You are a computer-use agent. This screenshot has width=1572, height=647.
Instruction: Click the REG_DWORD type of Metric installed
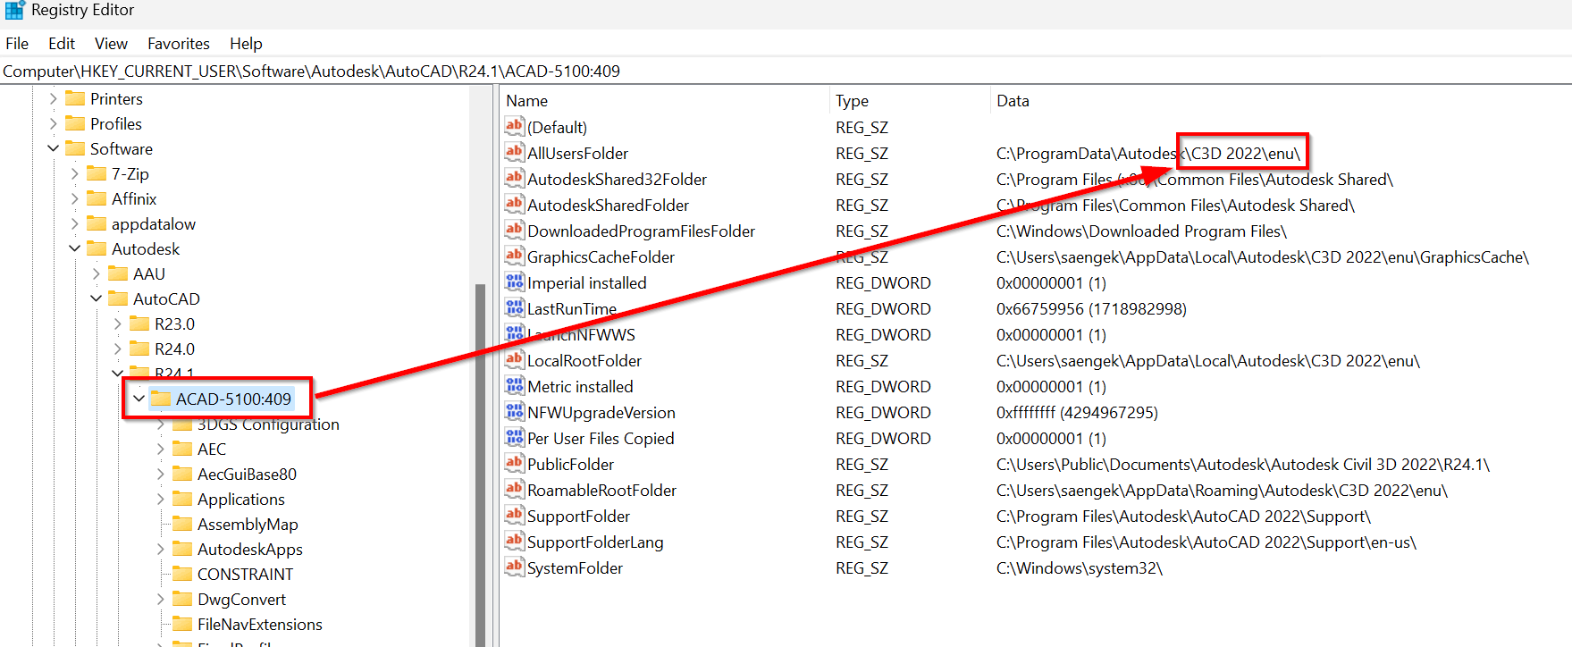pos(883,386)
